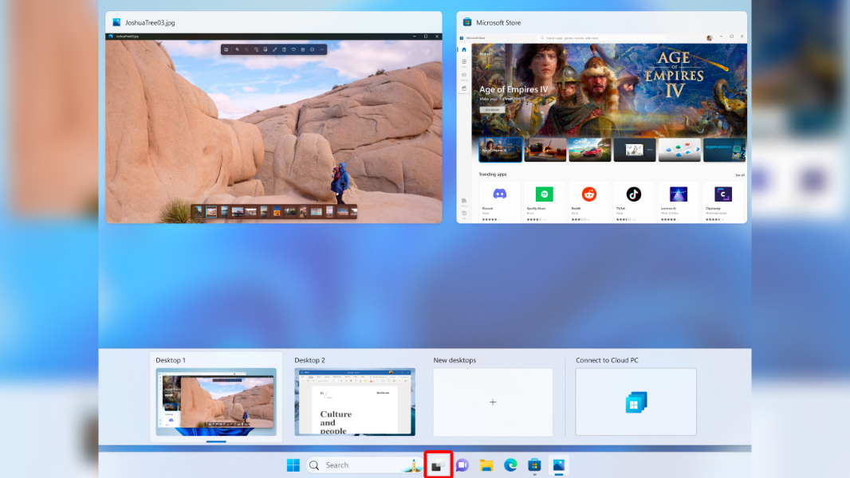Open the Apps section in Store sidebar
The width and height of the screenshot is (850, 478).
click(463, 61)
